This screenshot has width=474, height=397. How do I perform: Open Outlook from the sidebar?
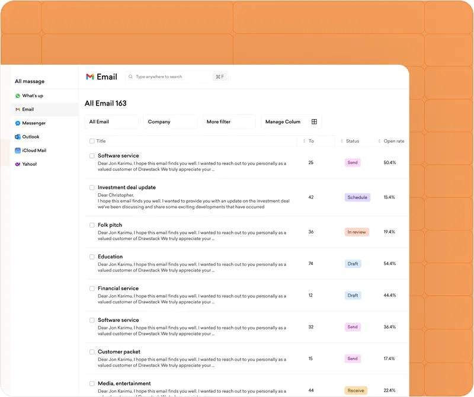pyautogui.click(x=44, y=137)
